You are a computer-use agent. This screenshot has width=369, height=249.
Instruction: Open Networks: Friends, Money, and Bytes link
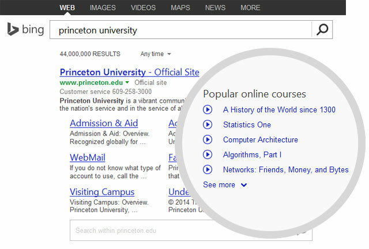286,169
